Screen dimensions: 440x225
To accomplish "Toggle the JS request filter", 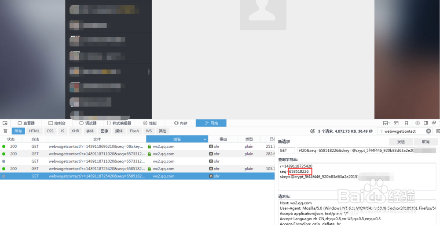I will coord(62,131).
